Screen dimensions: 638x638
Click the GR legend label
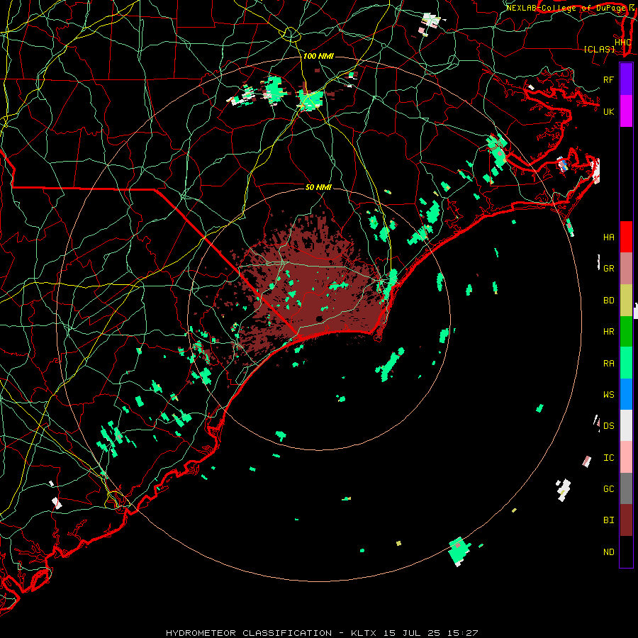pyautogui.click(x=609, y=269)
